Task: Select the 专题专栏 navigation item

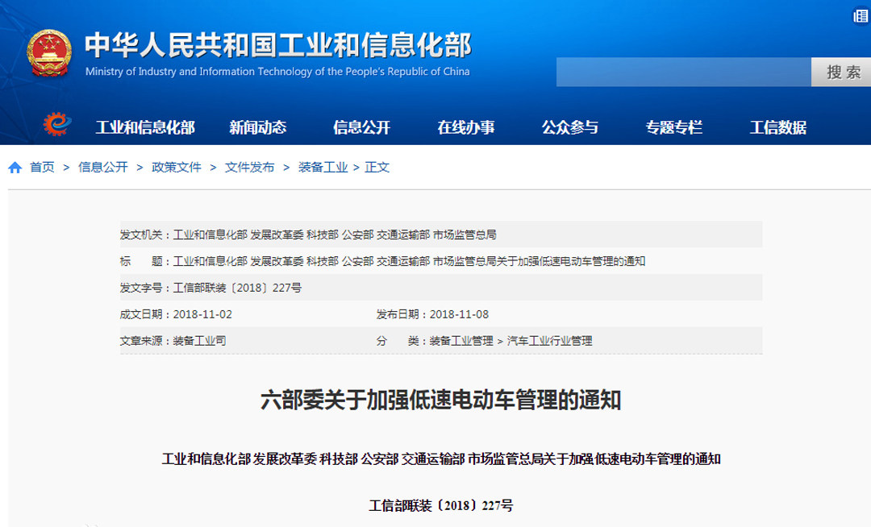Action: pos(674,127)
